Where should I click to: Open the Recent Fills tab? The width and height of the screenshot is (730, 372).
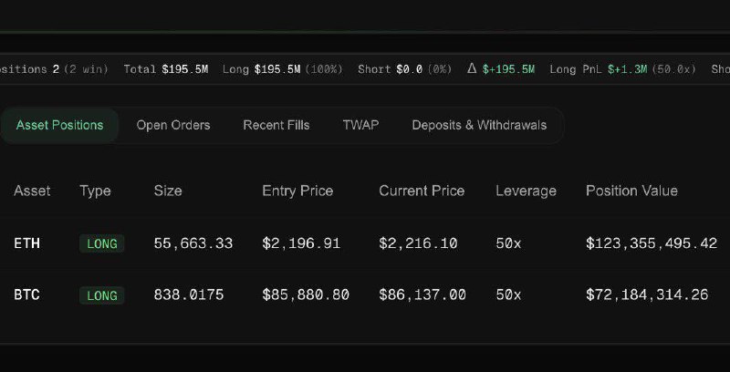276,125
